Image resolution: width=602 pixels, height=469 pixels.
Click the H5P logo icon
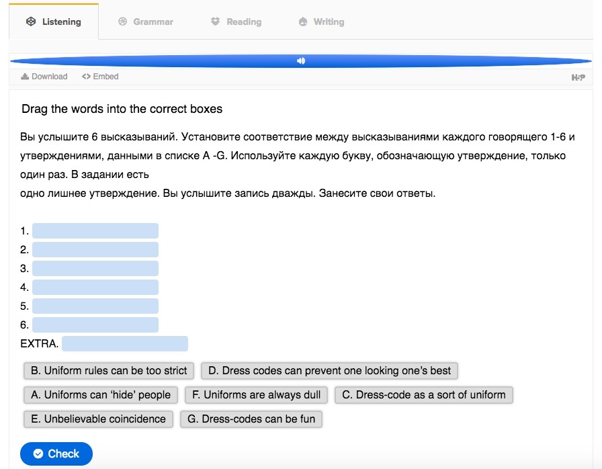[x=578, y=77]
